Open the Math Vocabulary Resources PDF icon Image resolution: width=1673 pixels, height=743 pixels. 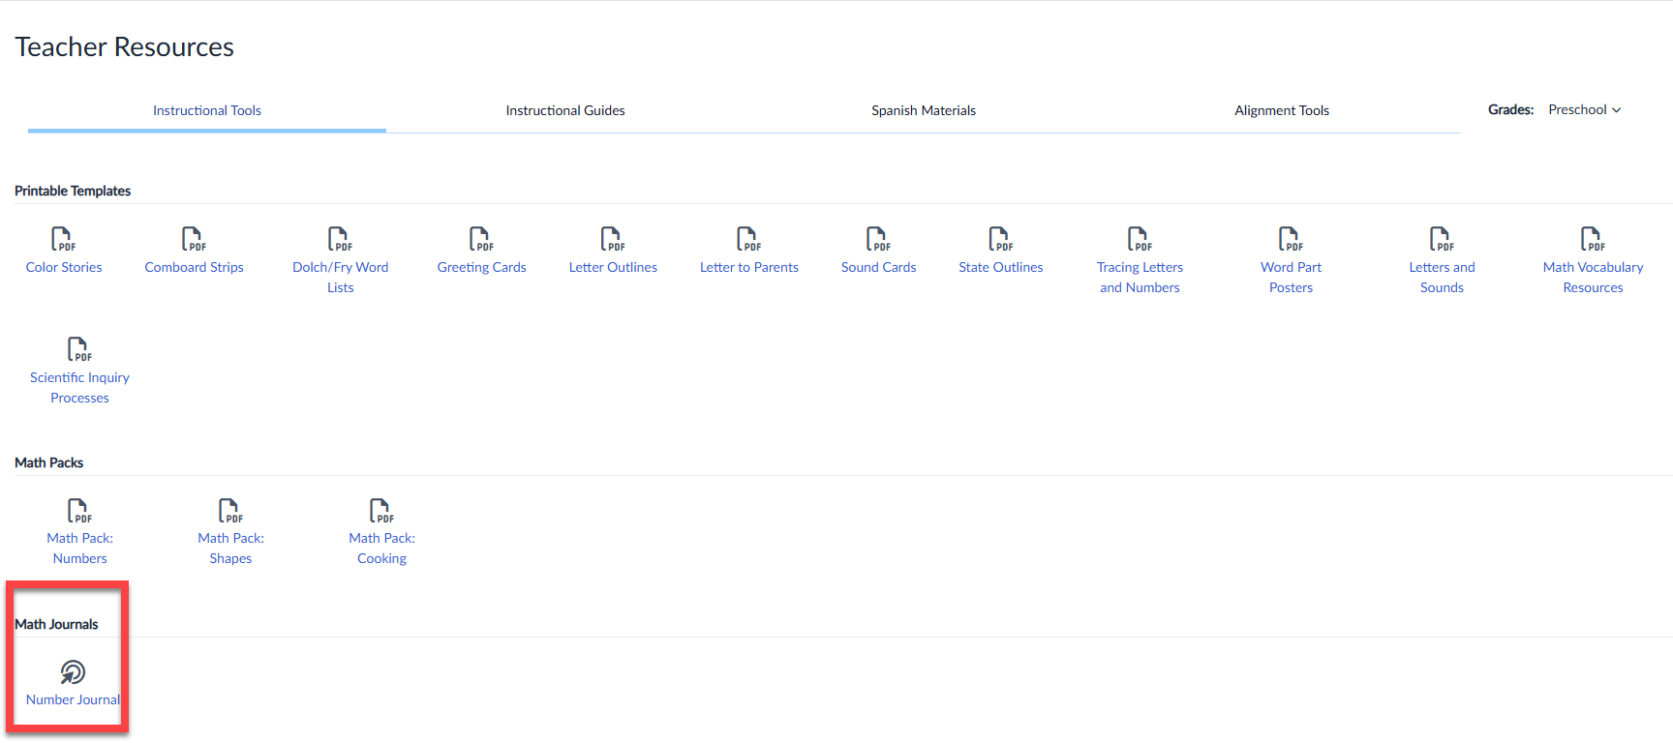click(1593, 238)
